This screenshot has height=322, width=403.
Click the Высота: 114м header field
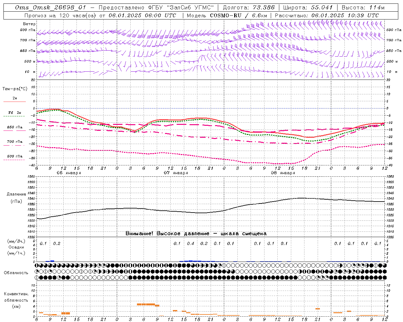[x=363, y=8]
